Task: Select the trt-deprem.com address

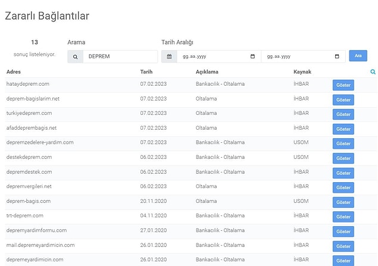Action: (x=25, y=215)
